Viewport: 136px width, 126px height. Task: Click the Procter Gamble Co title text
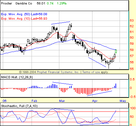tap(16, 3)
